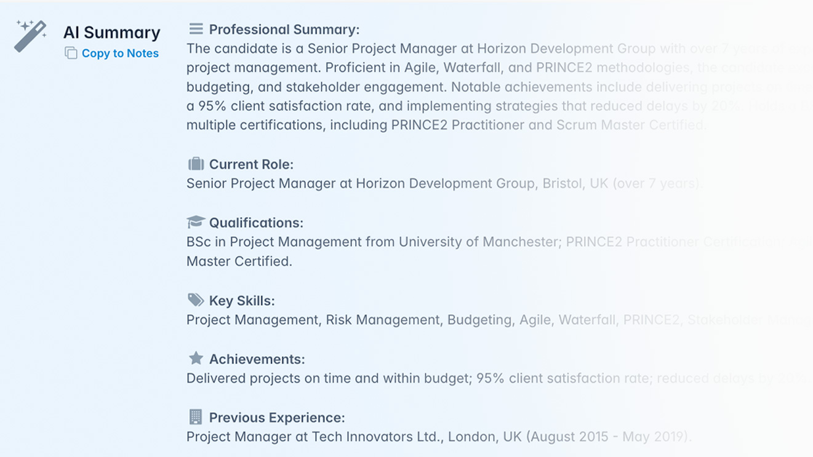Click the Current Role section title
813x457 pixels.
point(251,164)
